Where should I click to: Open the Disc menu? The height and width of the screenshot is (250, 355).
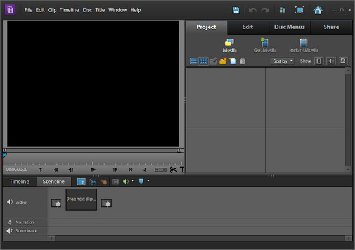pyautogui.click(x=87, y=10)
